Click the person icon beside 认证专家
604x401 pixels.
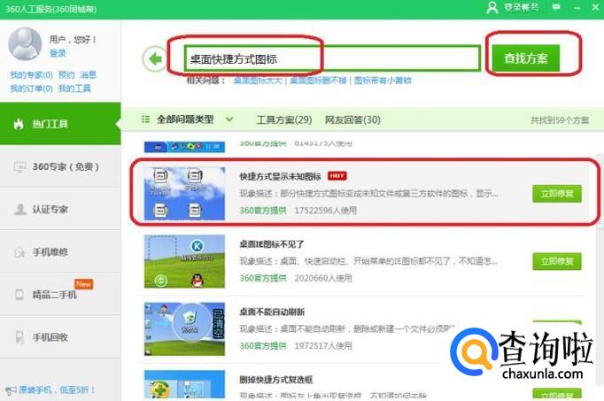(x=19, y=209)
